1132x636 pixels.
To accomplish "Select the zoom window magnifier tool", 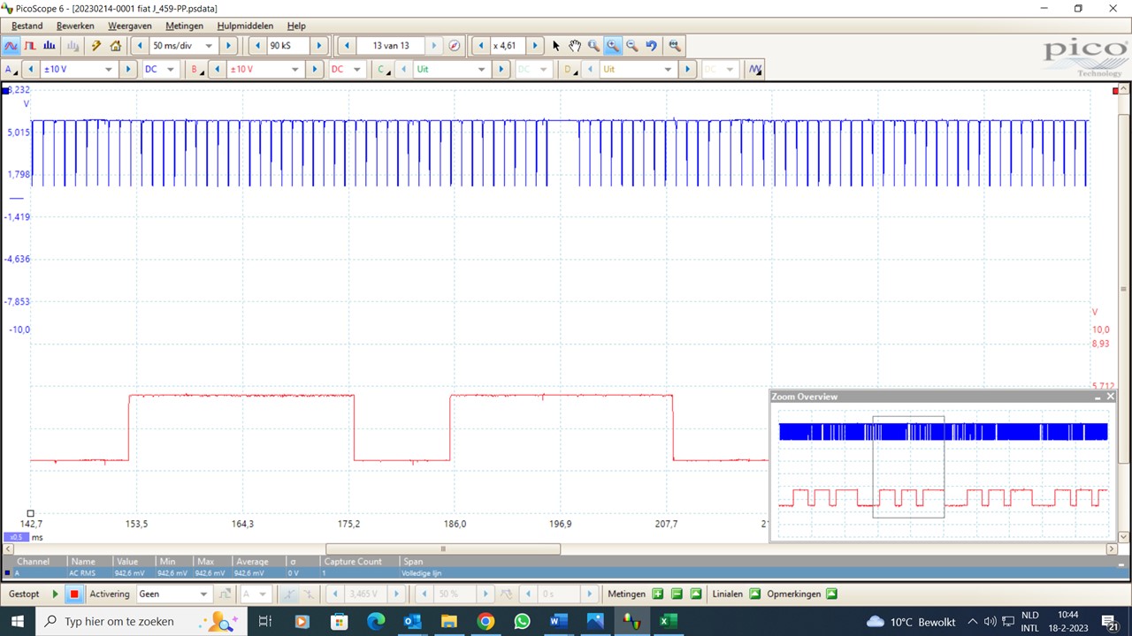I will (x=593, y=46).
